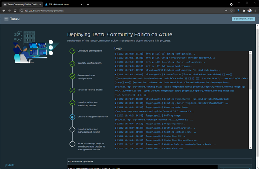The image size is (259, 169).
Task: Click the Validate configuration check icon
Action: pos(72,64)
